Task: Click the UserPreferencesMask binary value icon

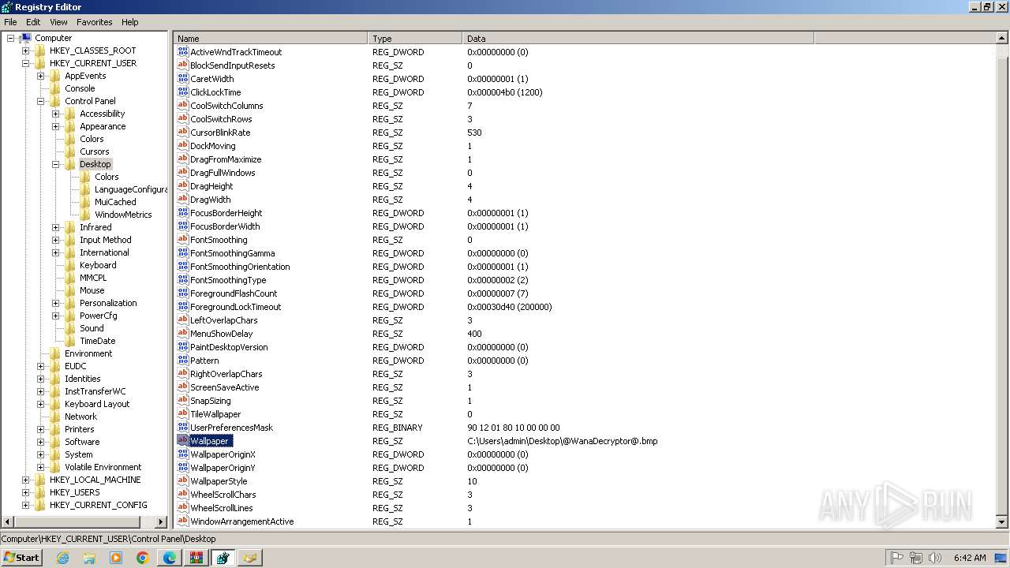Action: (x=183, y=428)
